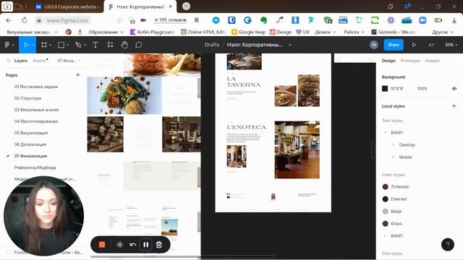This screenshot has width=463, height=260.
Task: Open the help question mark button
Action: [x=448, y=244]
